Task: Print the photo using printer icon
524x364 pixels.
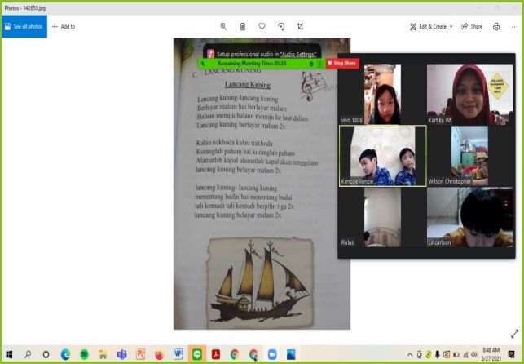Action: pyautogui.click(x=496, y=26)
